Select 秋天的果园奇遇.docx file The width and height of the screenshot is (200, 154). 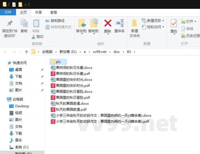(x=70, y=104)
